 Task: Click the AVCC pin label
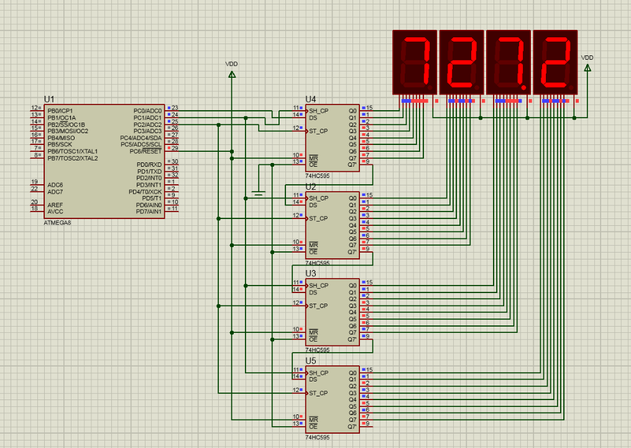point(55,212)
